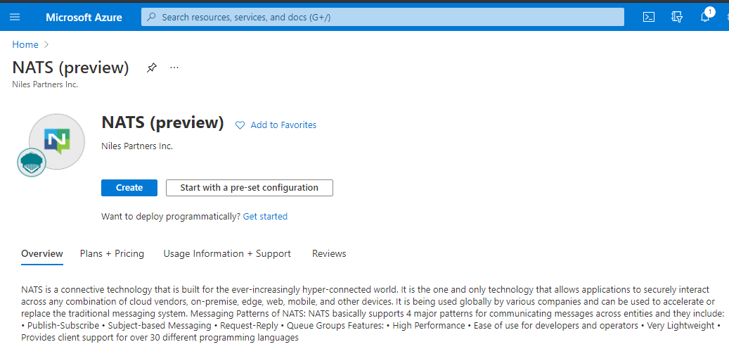The width and height of the screenshot is (729, 349).
Task: Start with a pre-set configuration
Action: pyautogui.click(x=249, y=188)
